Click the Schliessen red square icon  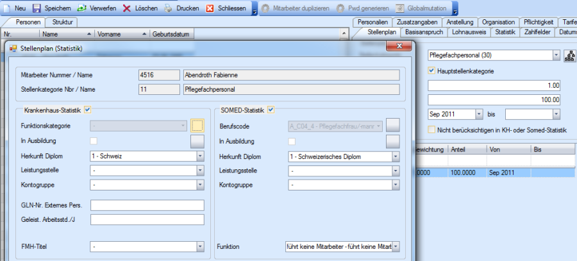pyautogui.click(x=210, y=8)
